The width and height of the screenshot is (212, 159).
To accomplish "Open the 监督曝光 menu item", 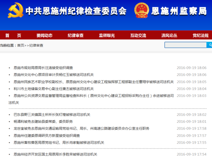I will point(107,35).
